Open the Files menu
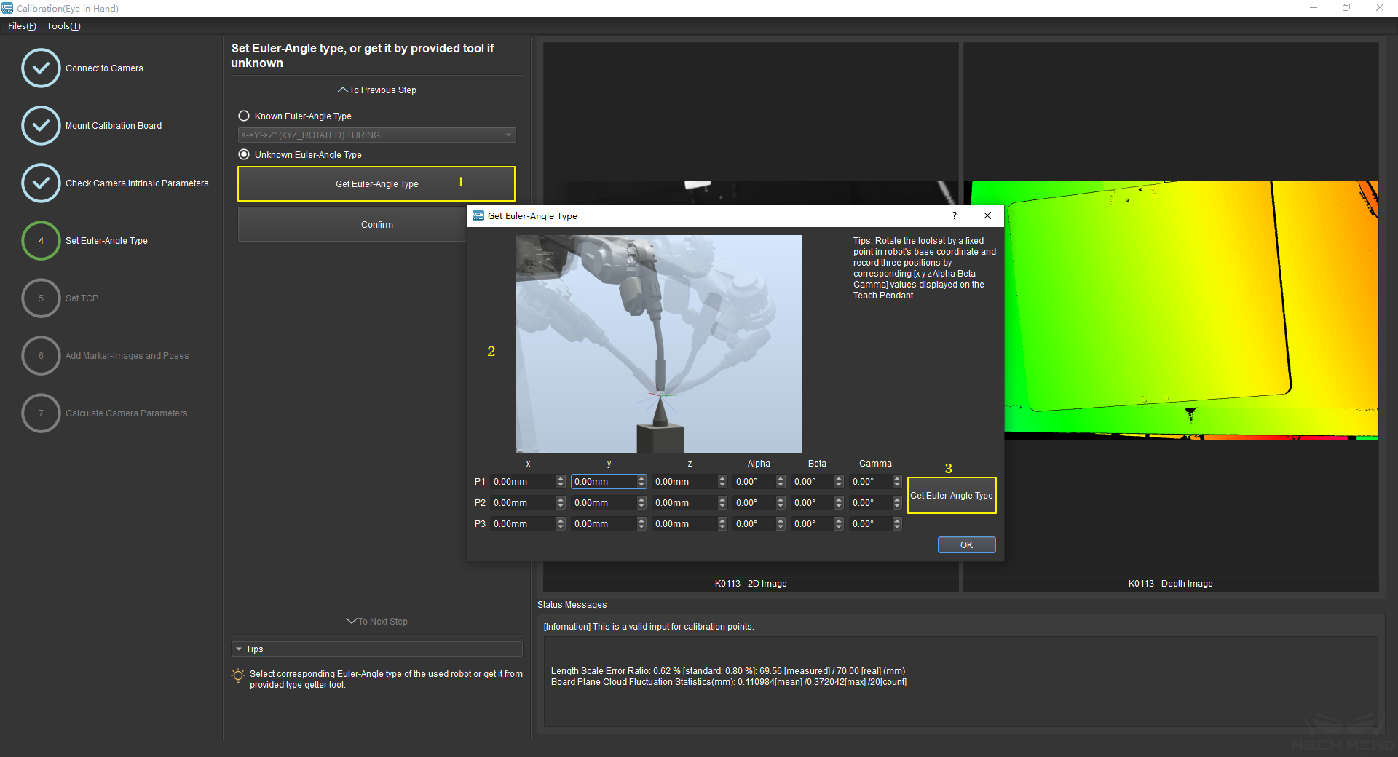 coord(22,26)
